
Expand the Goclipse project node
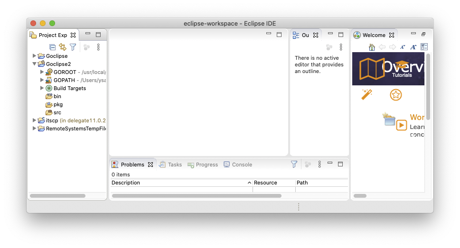point(34,56)
